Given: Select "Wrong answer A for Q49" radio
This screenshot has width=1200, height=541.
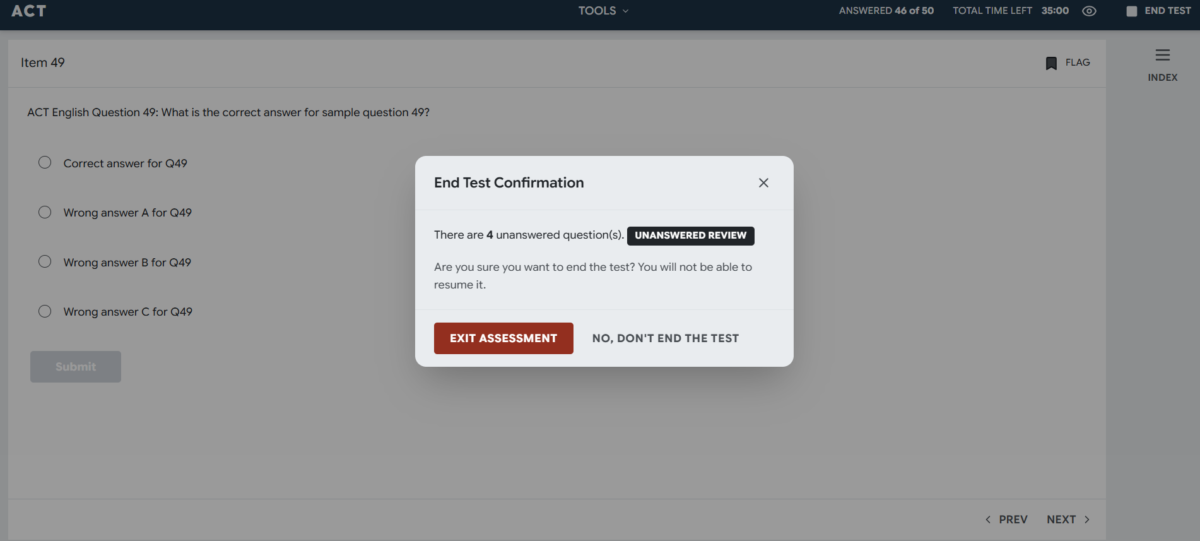Looking at the screenshot, I should [45, 212].
